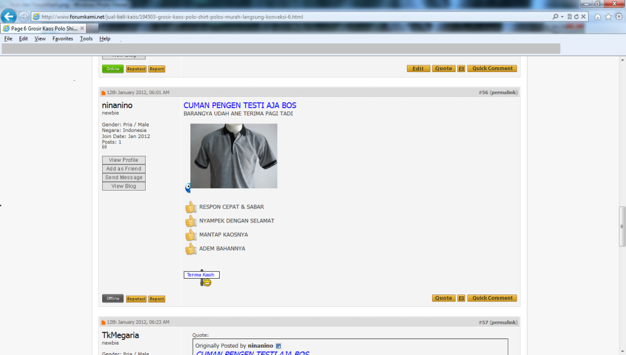
Task: Click the page favicon in the address bar
Action: [x=36, y=16]
